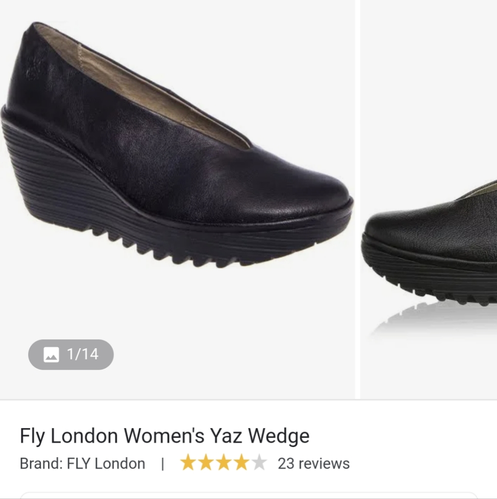Select the first gold rating star

188,463
